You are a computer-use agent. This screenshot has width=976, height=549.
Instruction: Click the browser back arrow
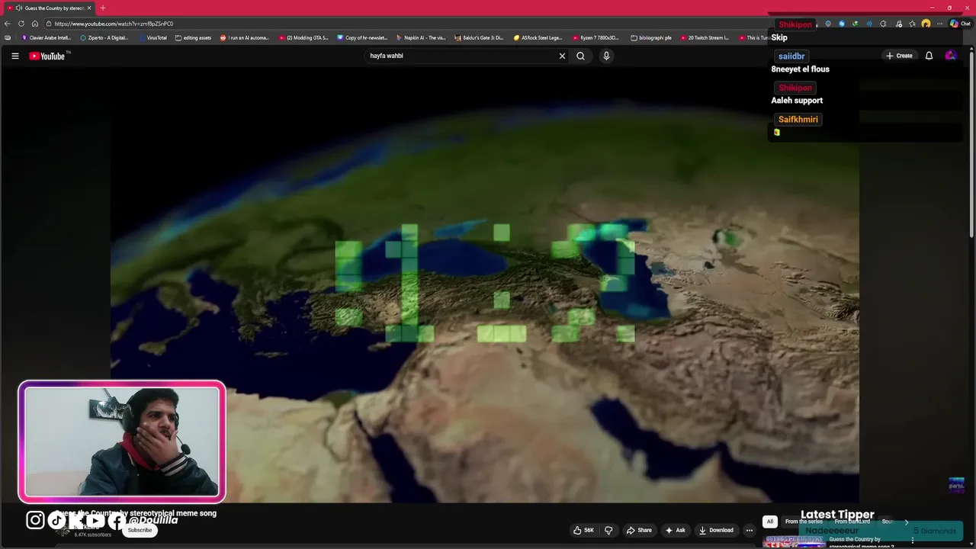coord(8,24)
